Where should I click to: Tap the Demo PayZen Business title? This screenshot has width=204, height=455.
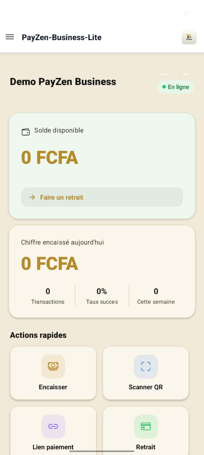pos(63,82)
